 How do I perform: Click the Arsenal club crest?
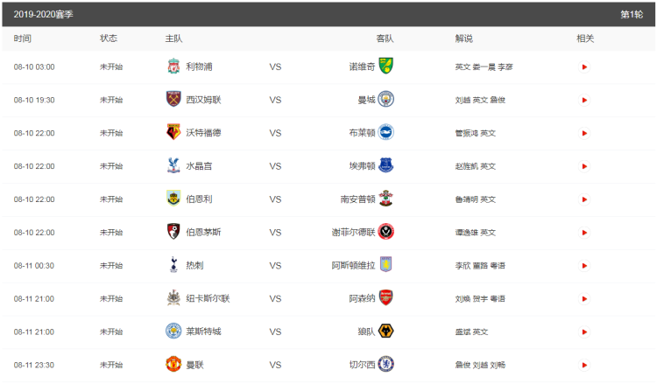coord(385,298)
